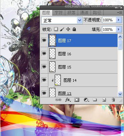The image size is (124, 136).
Task: Open the opacity slider arrow
Action: pos(119,20)
